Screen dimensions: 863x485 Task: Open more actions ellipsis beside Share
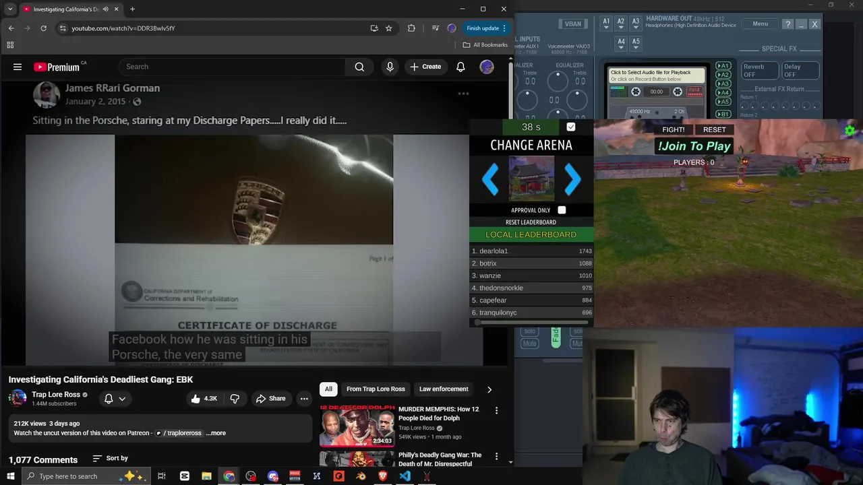tap(304, 399)
